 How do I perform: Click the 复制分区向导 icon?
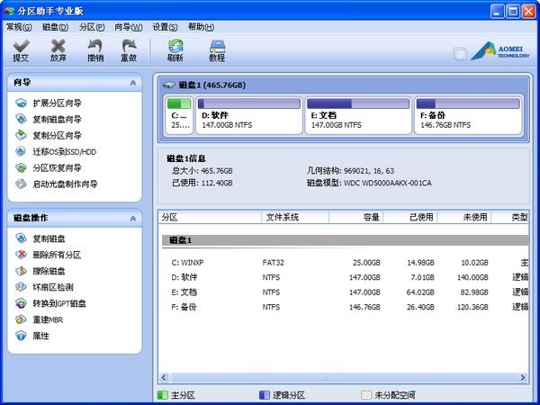21,135
